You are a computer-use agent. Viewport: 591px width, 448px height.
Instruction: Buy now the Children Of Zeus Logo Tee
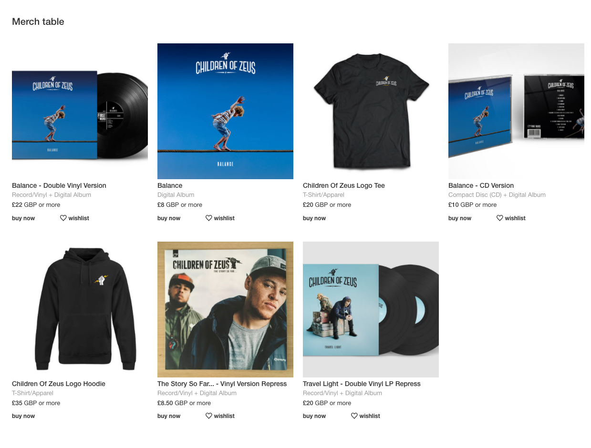[x=314, y=218]
